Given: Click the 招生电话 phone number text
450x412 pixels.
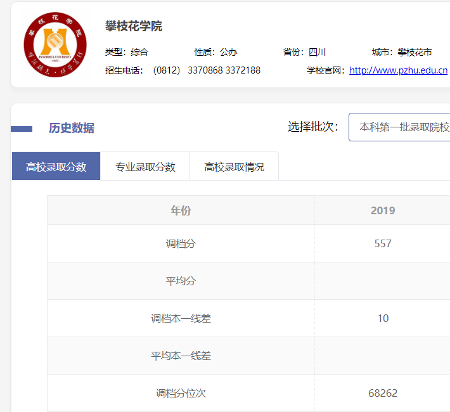Looking at the screenshot, I should pyautogui.click(x=183, y=70).
